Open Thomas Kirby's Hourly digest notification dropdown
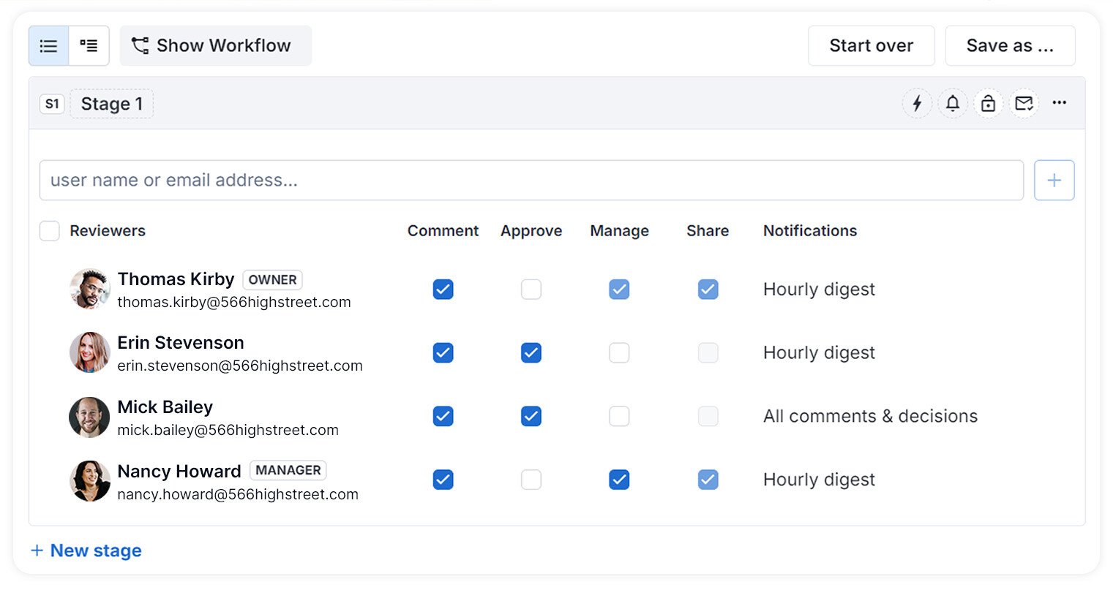 [819, 290]
